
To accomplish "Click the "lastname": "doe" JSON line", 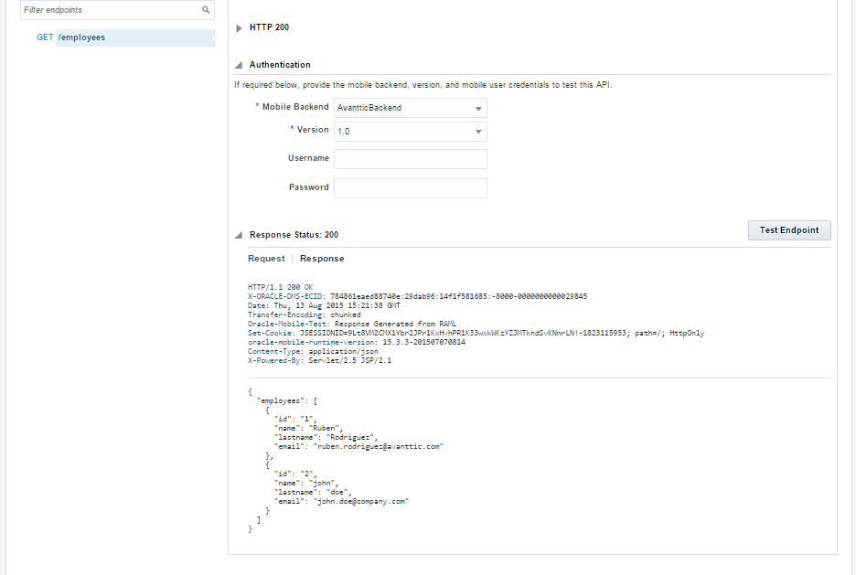I will pyautogui.click(x=313, y=492).
